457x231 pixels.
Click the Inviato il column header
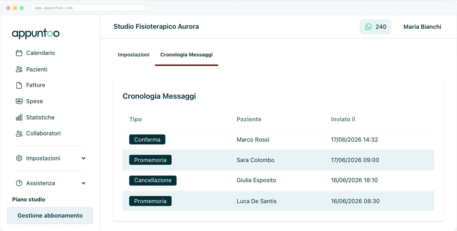coord(343,119)
